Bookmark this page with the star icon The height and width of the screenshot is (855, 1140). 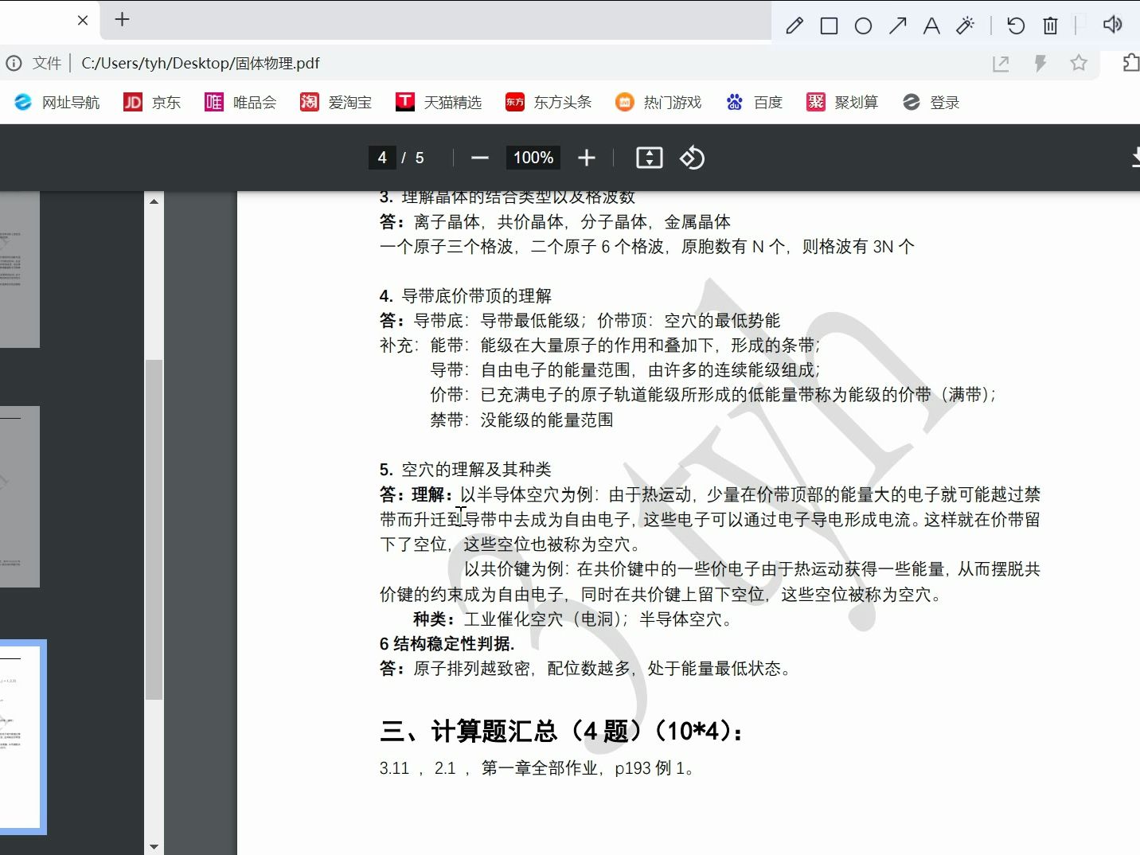pyautogui.click(x=1079, y=63)
